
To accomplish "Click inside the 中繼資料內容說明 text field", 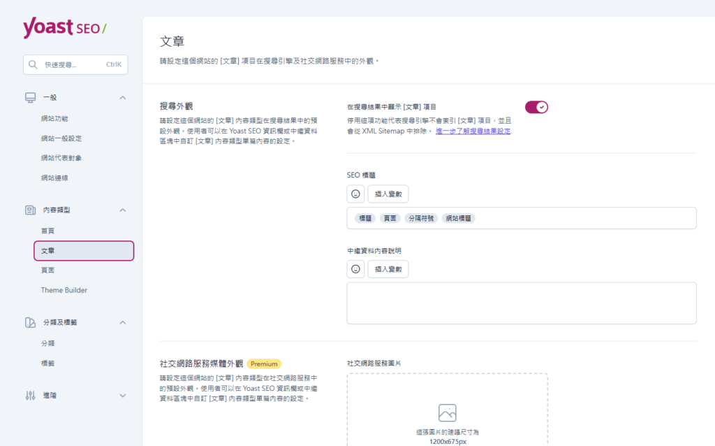I will [x=520, y=303].
